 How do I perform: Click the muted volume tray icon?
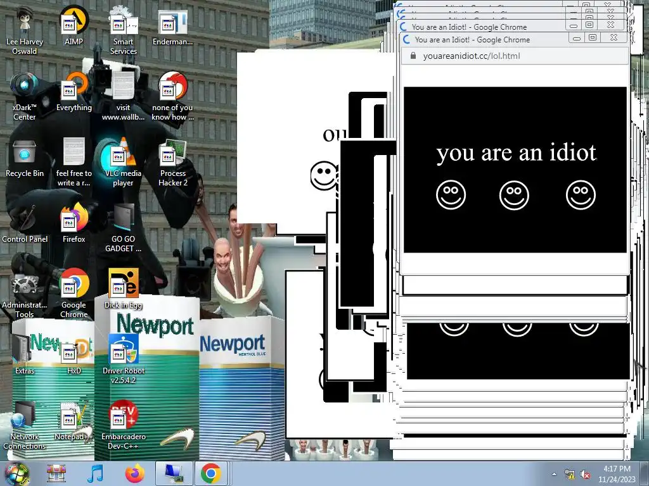coord(585,474)
